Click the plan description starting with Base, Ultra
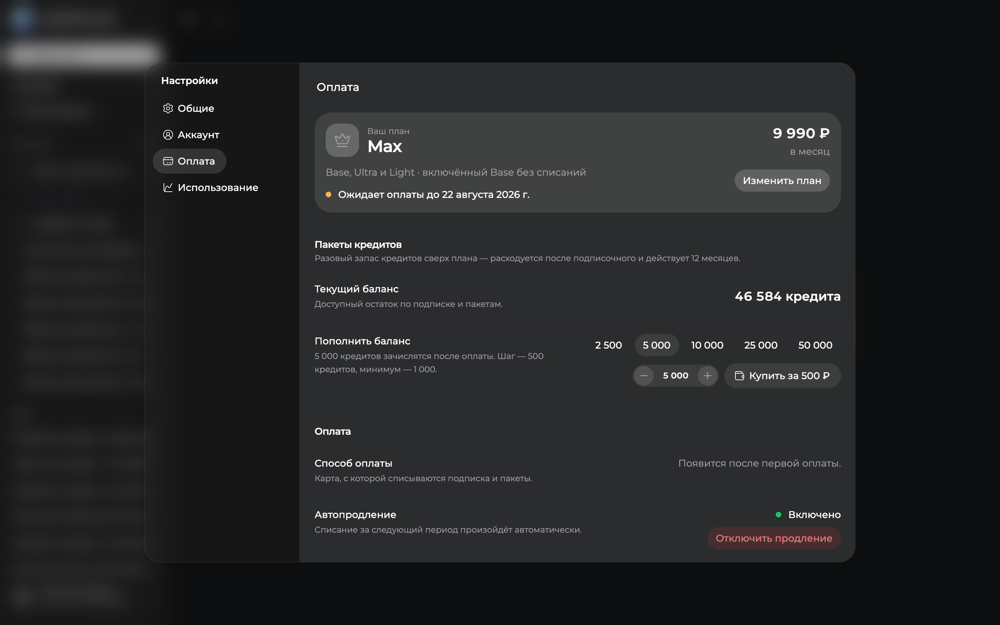The width and height of the screenshot is (1000, 625). (456, 172)
